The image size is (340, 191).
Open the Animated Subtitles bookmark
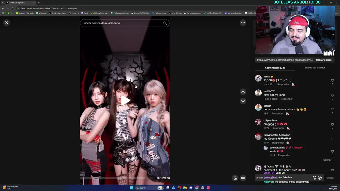click(x=233, y=13)
